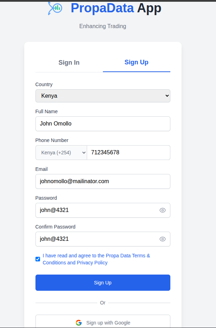The image size is (216, 328).
Task: Uncheck the Terms & Conditions agreement checkbox
Action: click(38, 259)
